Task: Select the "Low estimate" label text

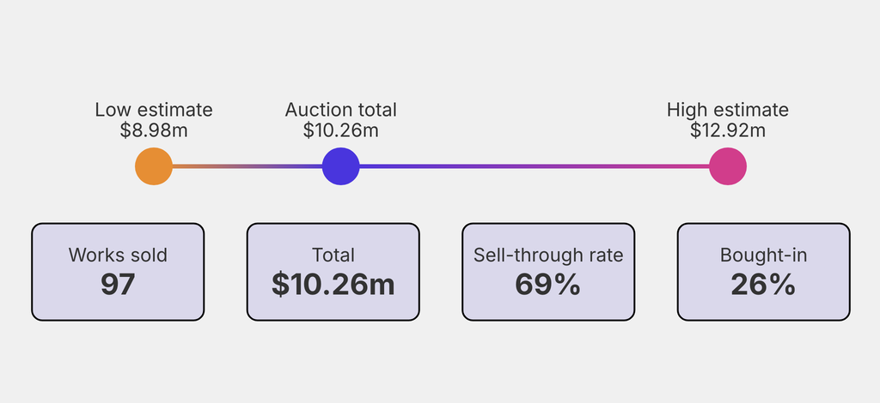Action: pos(154,110)
